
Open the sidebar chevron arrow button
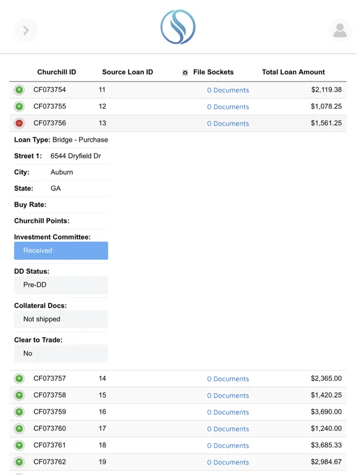[x=26, y=30]
